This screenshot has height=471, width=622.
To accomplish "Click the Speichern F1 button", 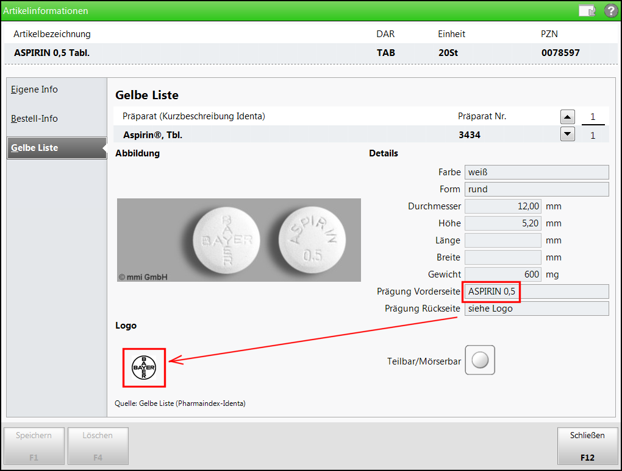I will (34, 446).
